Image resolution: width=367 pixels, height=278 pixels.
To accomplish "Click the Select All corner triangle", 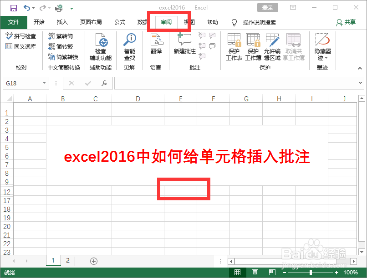I will tap(9, 99).
